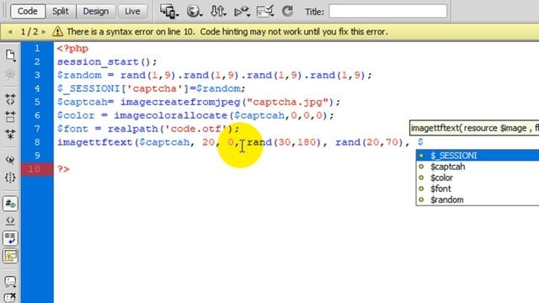Click the Show Code Navigator icon

point(10,73)
